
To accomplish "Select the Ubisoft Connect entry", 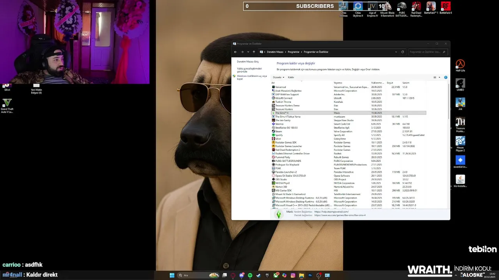I will (x=349, y=98).
